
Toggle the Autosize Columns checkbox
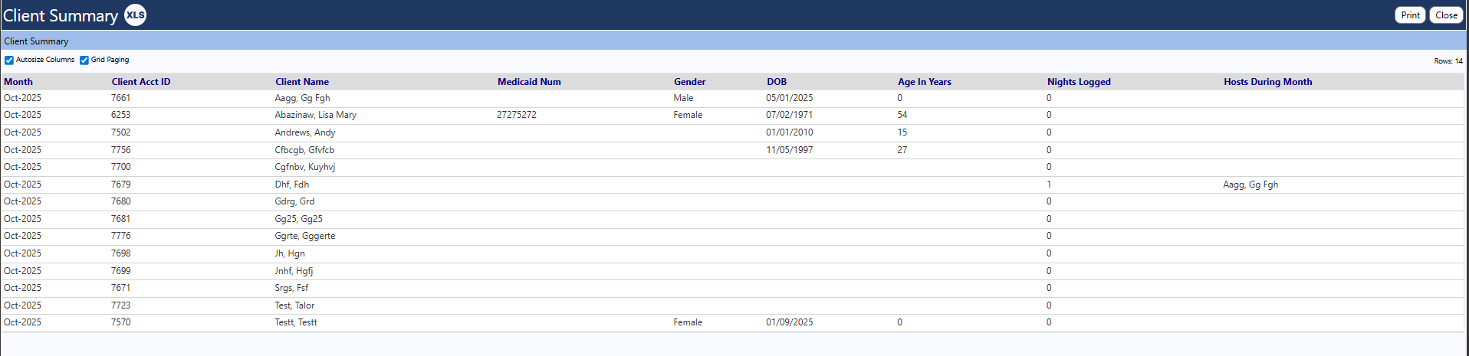click(9, 60)
